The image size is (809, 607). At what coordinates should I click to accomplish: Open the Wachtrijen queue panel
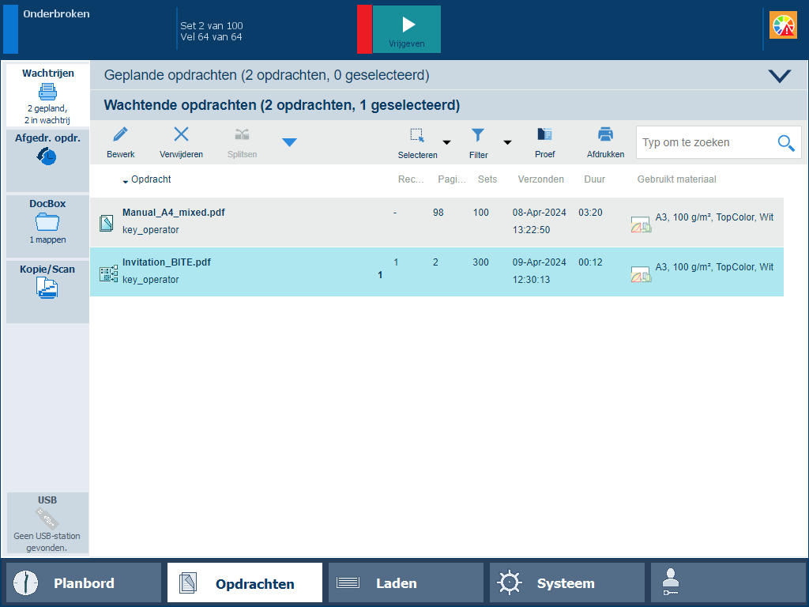pos(47,96)
